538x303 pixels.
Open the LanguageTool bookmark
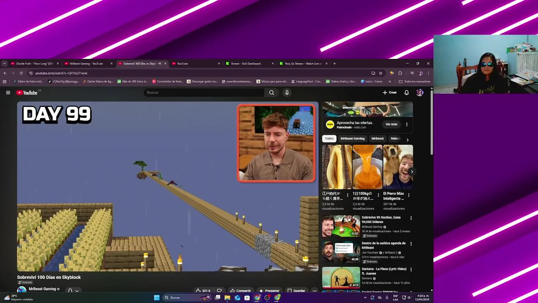tap(306, 82)
